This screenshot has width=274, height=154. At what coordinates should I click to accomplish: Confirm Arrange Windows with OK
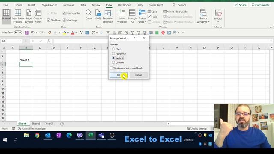(x=119, y=75)
